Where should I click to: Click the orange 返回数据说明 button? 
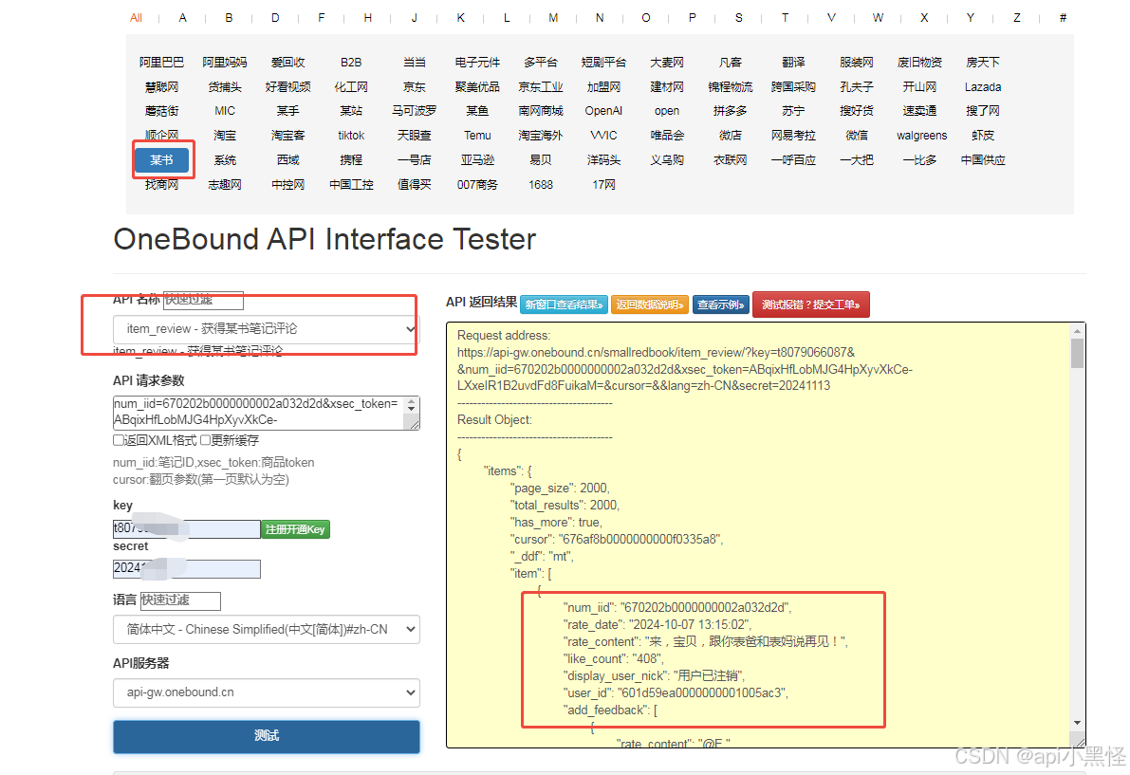point(649,304)
